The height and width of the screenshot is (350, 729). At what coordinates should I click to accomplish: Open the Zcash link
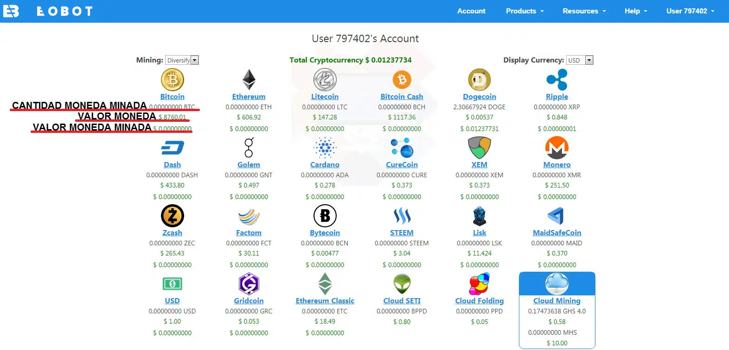173,233
